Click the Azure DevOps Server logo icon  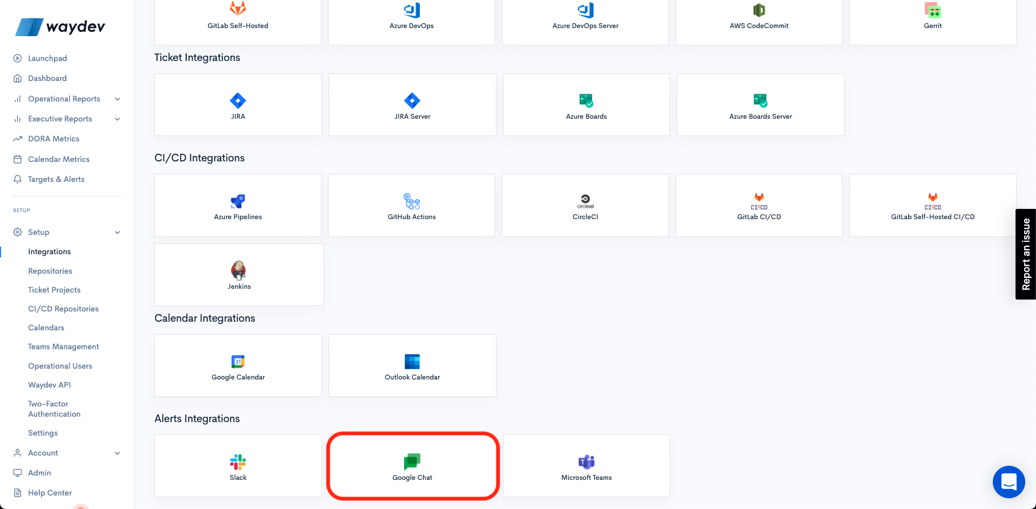click(585, 10)
